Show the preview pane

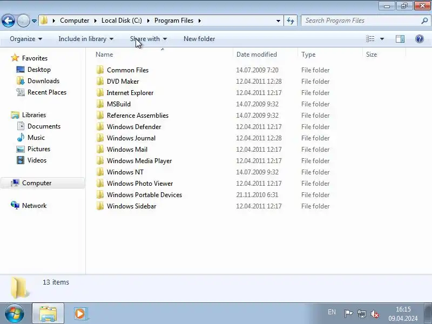click(400, 39)
